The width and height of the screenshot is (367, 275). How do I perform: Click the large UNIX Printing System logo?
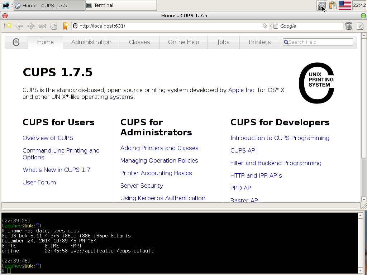point(316,83)
